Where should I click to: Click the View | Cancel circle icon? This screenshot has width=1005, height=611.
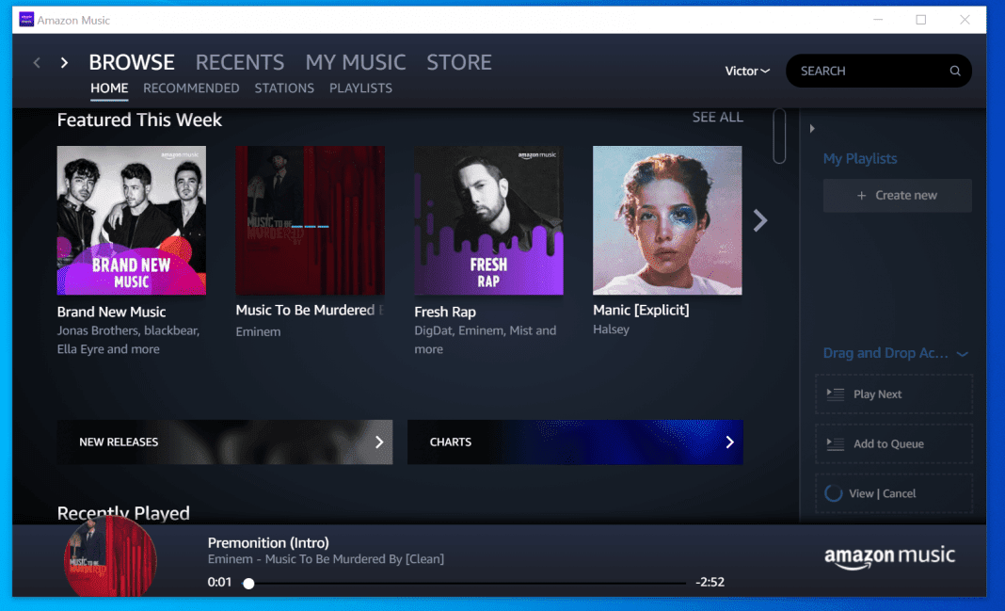pos(835,493)
